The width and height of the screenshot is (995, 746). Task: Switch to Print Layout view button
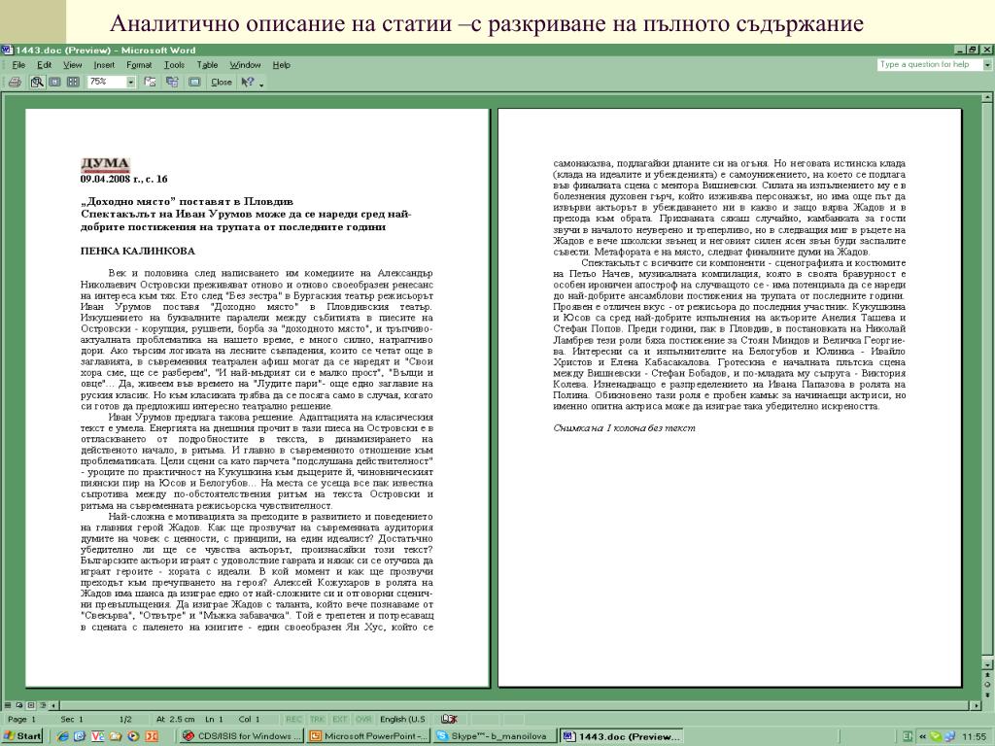pos(31,705)
